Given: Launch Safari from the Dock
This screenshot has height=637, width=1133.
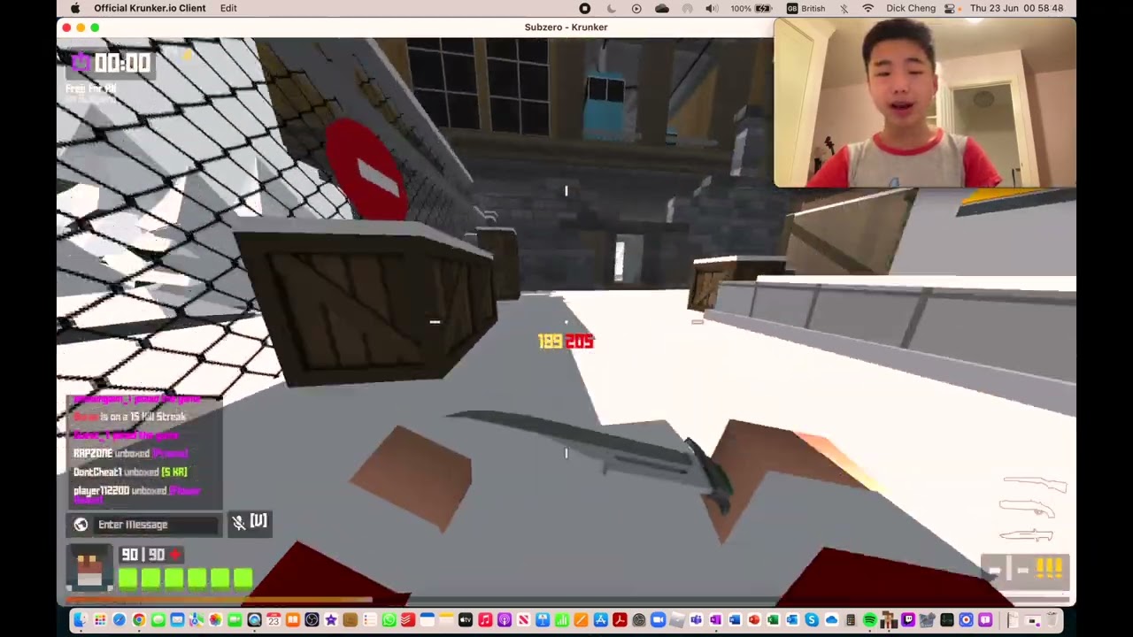Looking at the screenshot, I should point(119,620).
